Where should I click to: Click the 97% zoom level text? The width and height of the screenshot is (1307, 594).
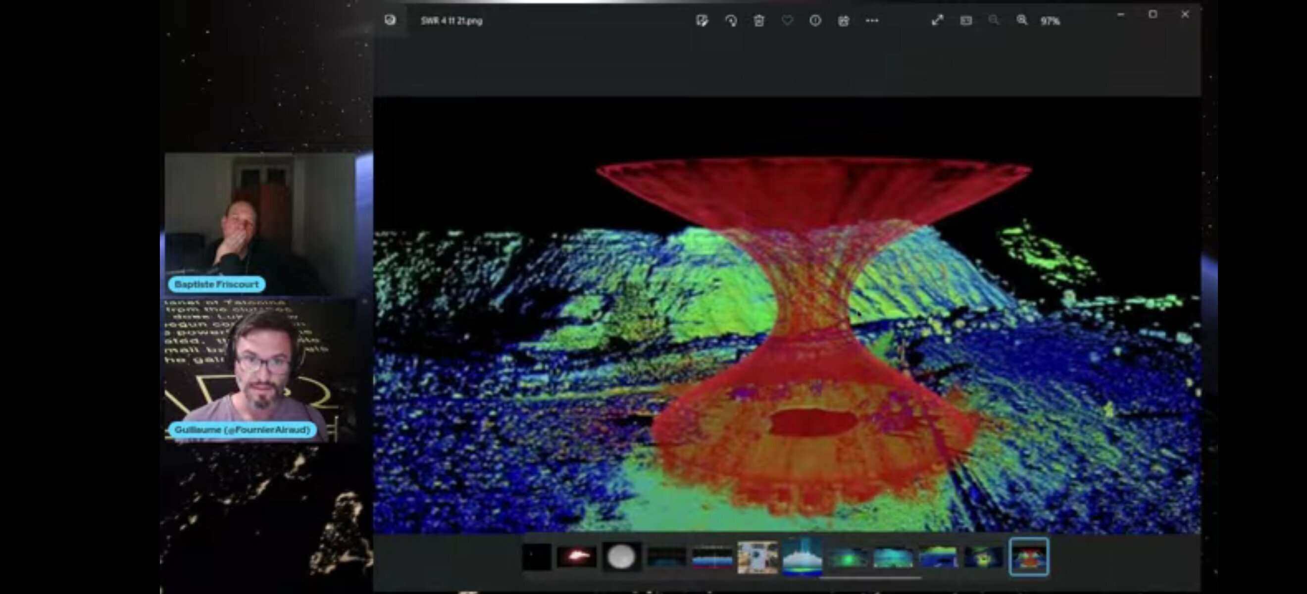[x=1050, y=21]
